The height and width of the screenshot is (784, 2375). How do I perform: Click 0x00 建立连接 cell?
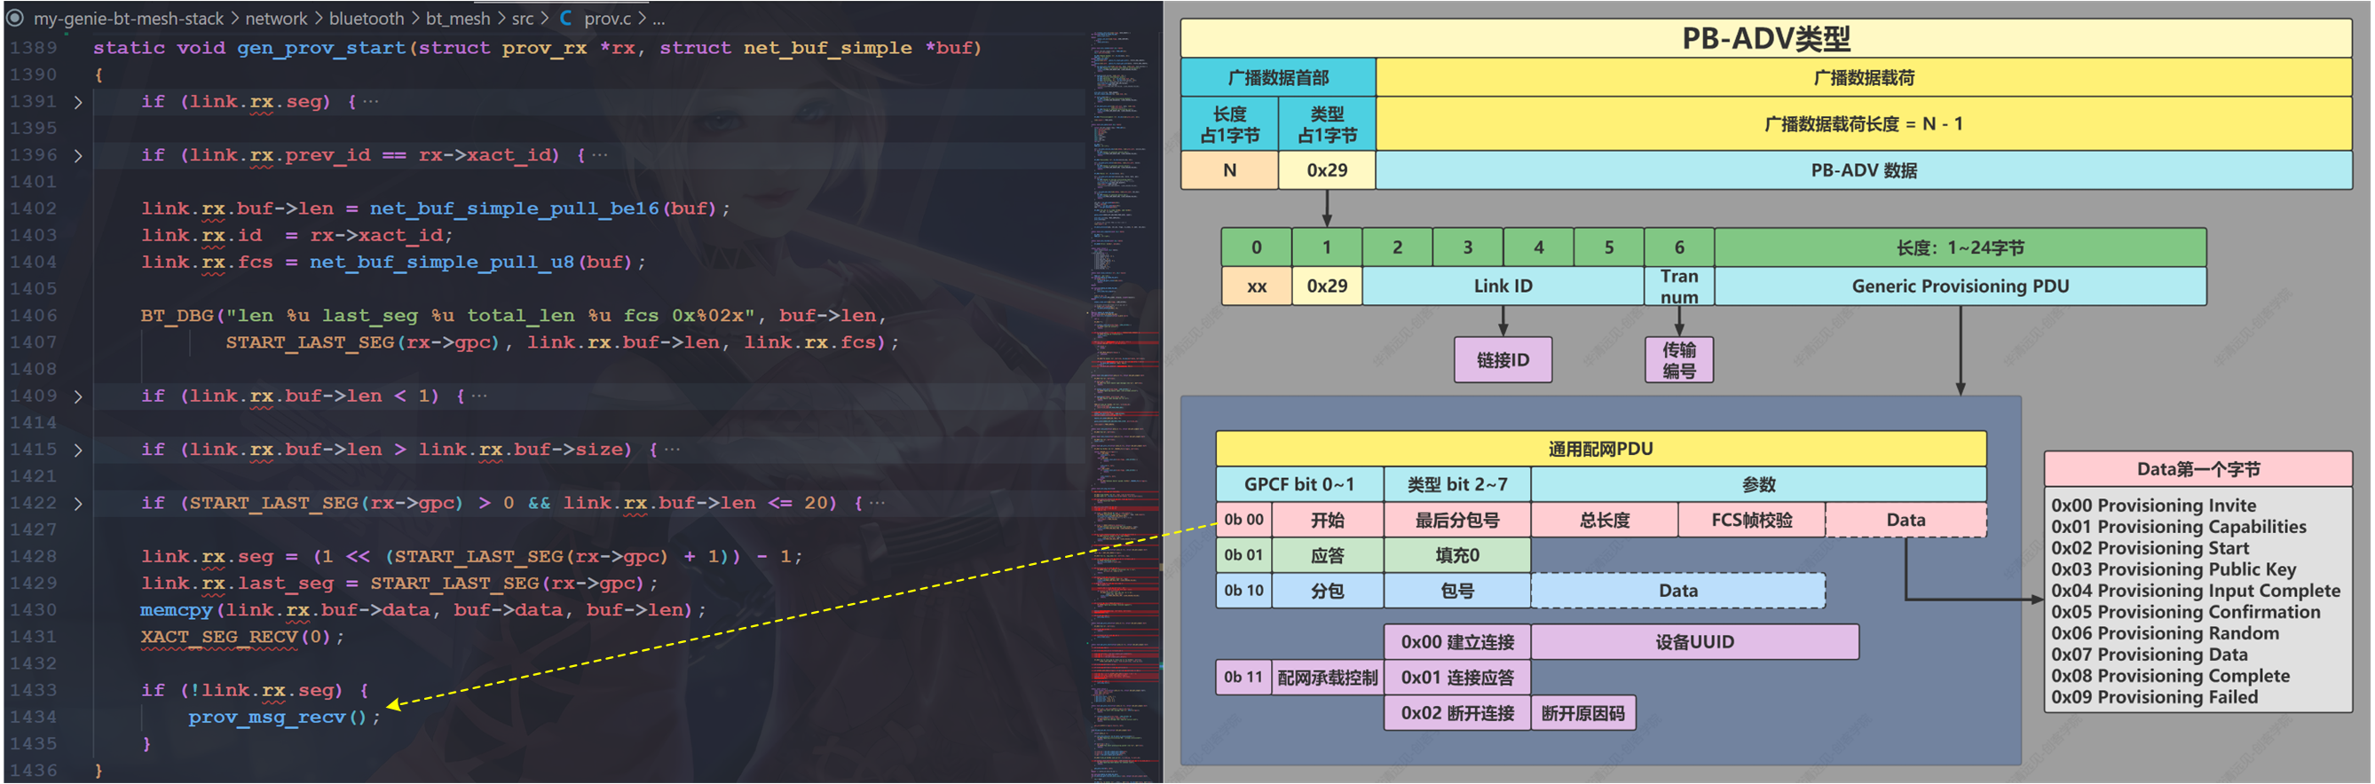pyautogui.click(x=1456, y=642)
